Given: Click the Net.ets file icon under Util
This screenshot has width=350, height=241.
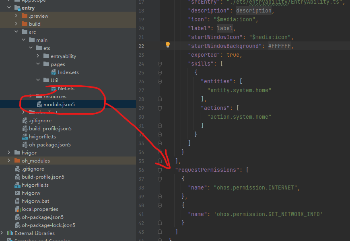Looking at the screenshot, I should tap(54, 89).
